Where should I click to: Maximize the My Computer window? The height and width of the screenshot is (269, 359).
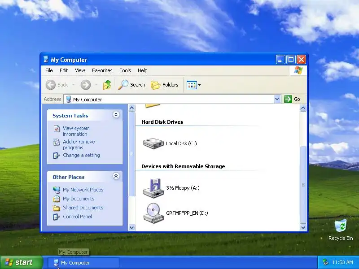tap(291, 60)
